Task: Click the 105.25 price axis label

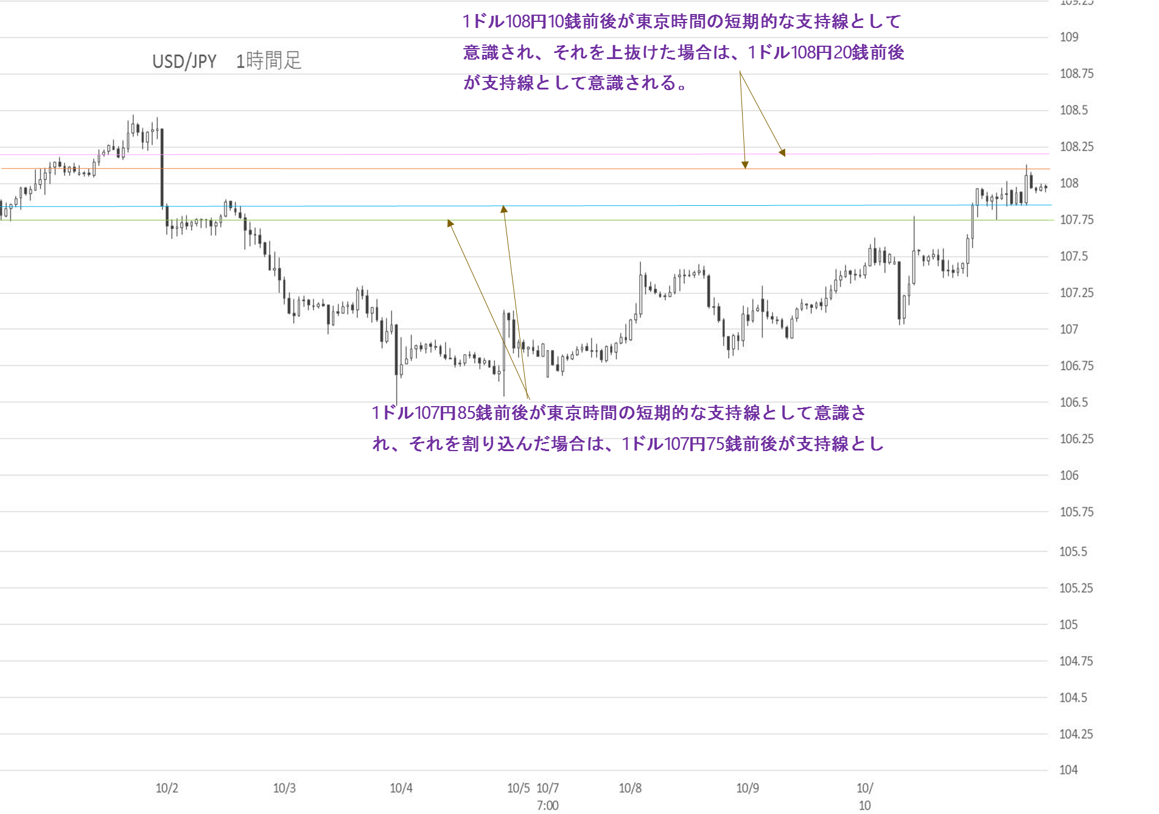Action: pyautogui.click(x=1076, y=588)
